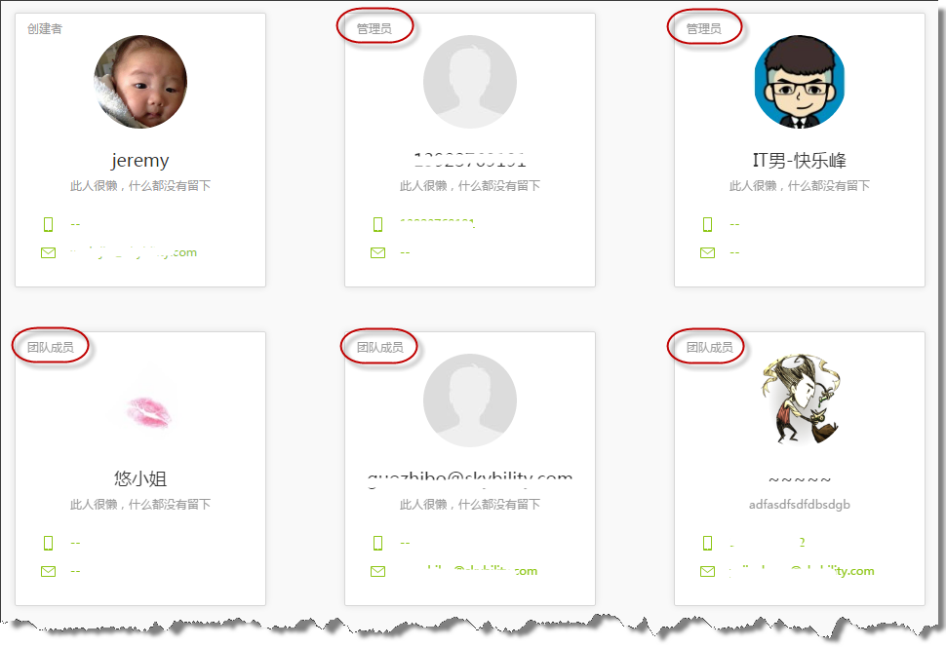946x647 pixels.
Task: Click the lips avatar of 悠小姐
Action: point(148,412)
